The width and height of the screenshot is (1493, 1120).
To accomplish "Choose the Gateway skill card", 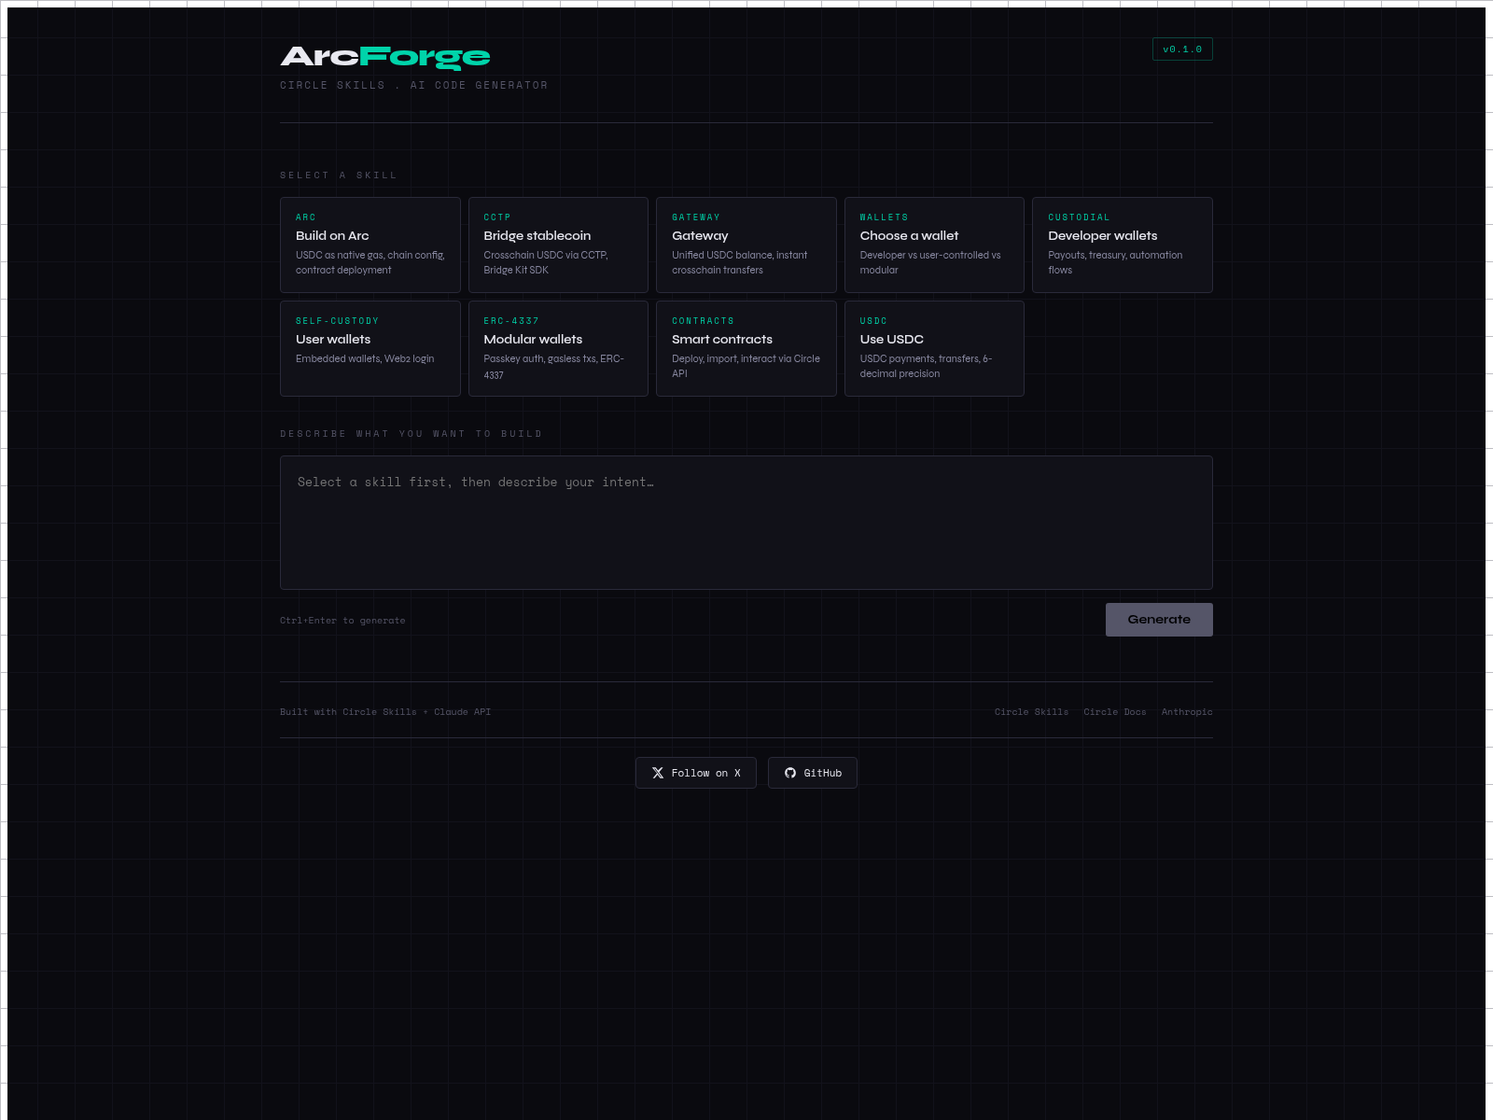I will coord(746,245).
